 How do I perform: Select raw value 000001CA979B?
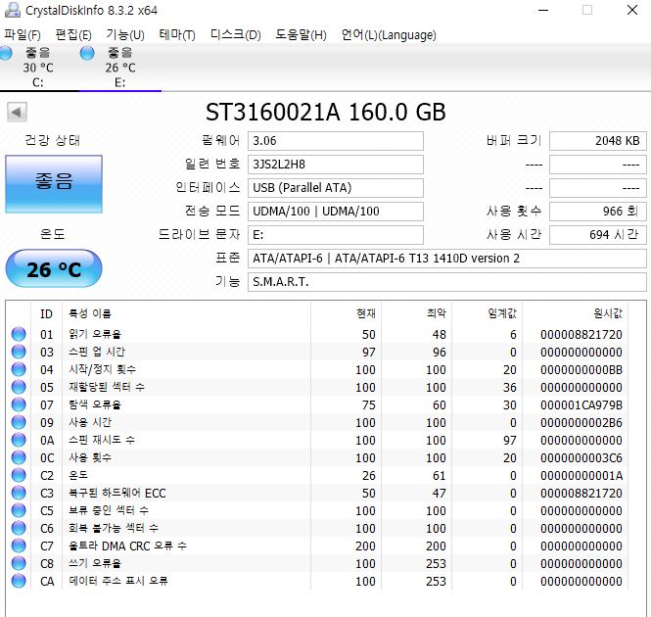point(581,405)
